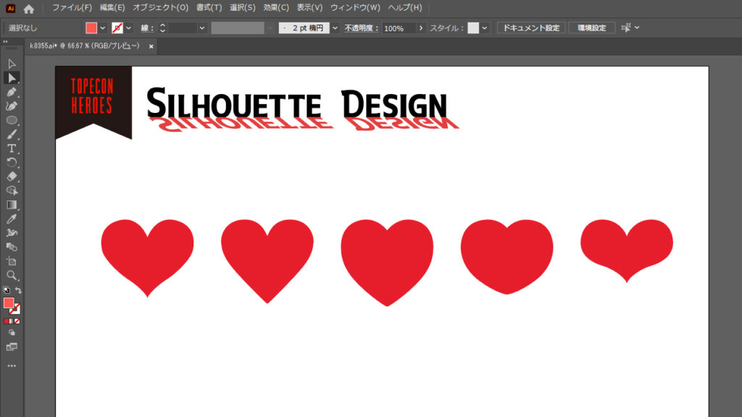Open the fill color swatch in the control bar
Screen dimensions: 742x417
(x=92, y=27)
